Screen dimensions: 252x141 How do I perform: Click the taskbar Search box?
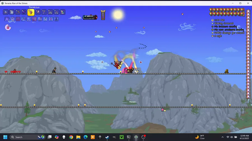[x=27, y=137]
